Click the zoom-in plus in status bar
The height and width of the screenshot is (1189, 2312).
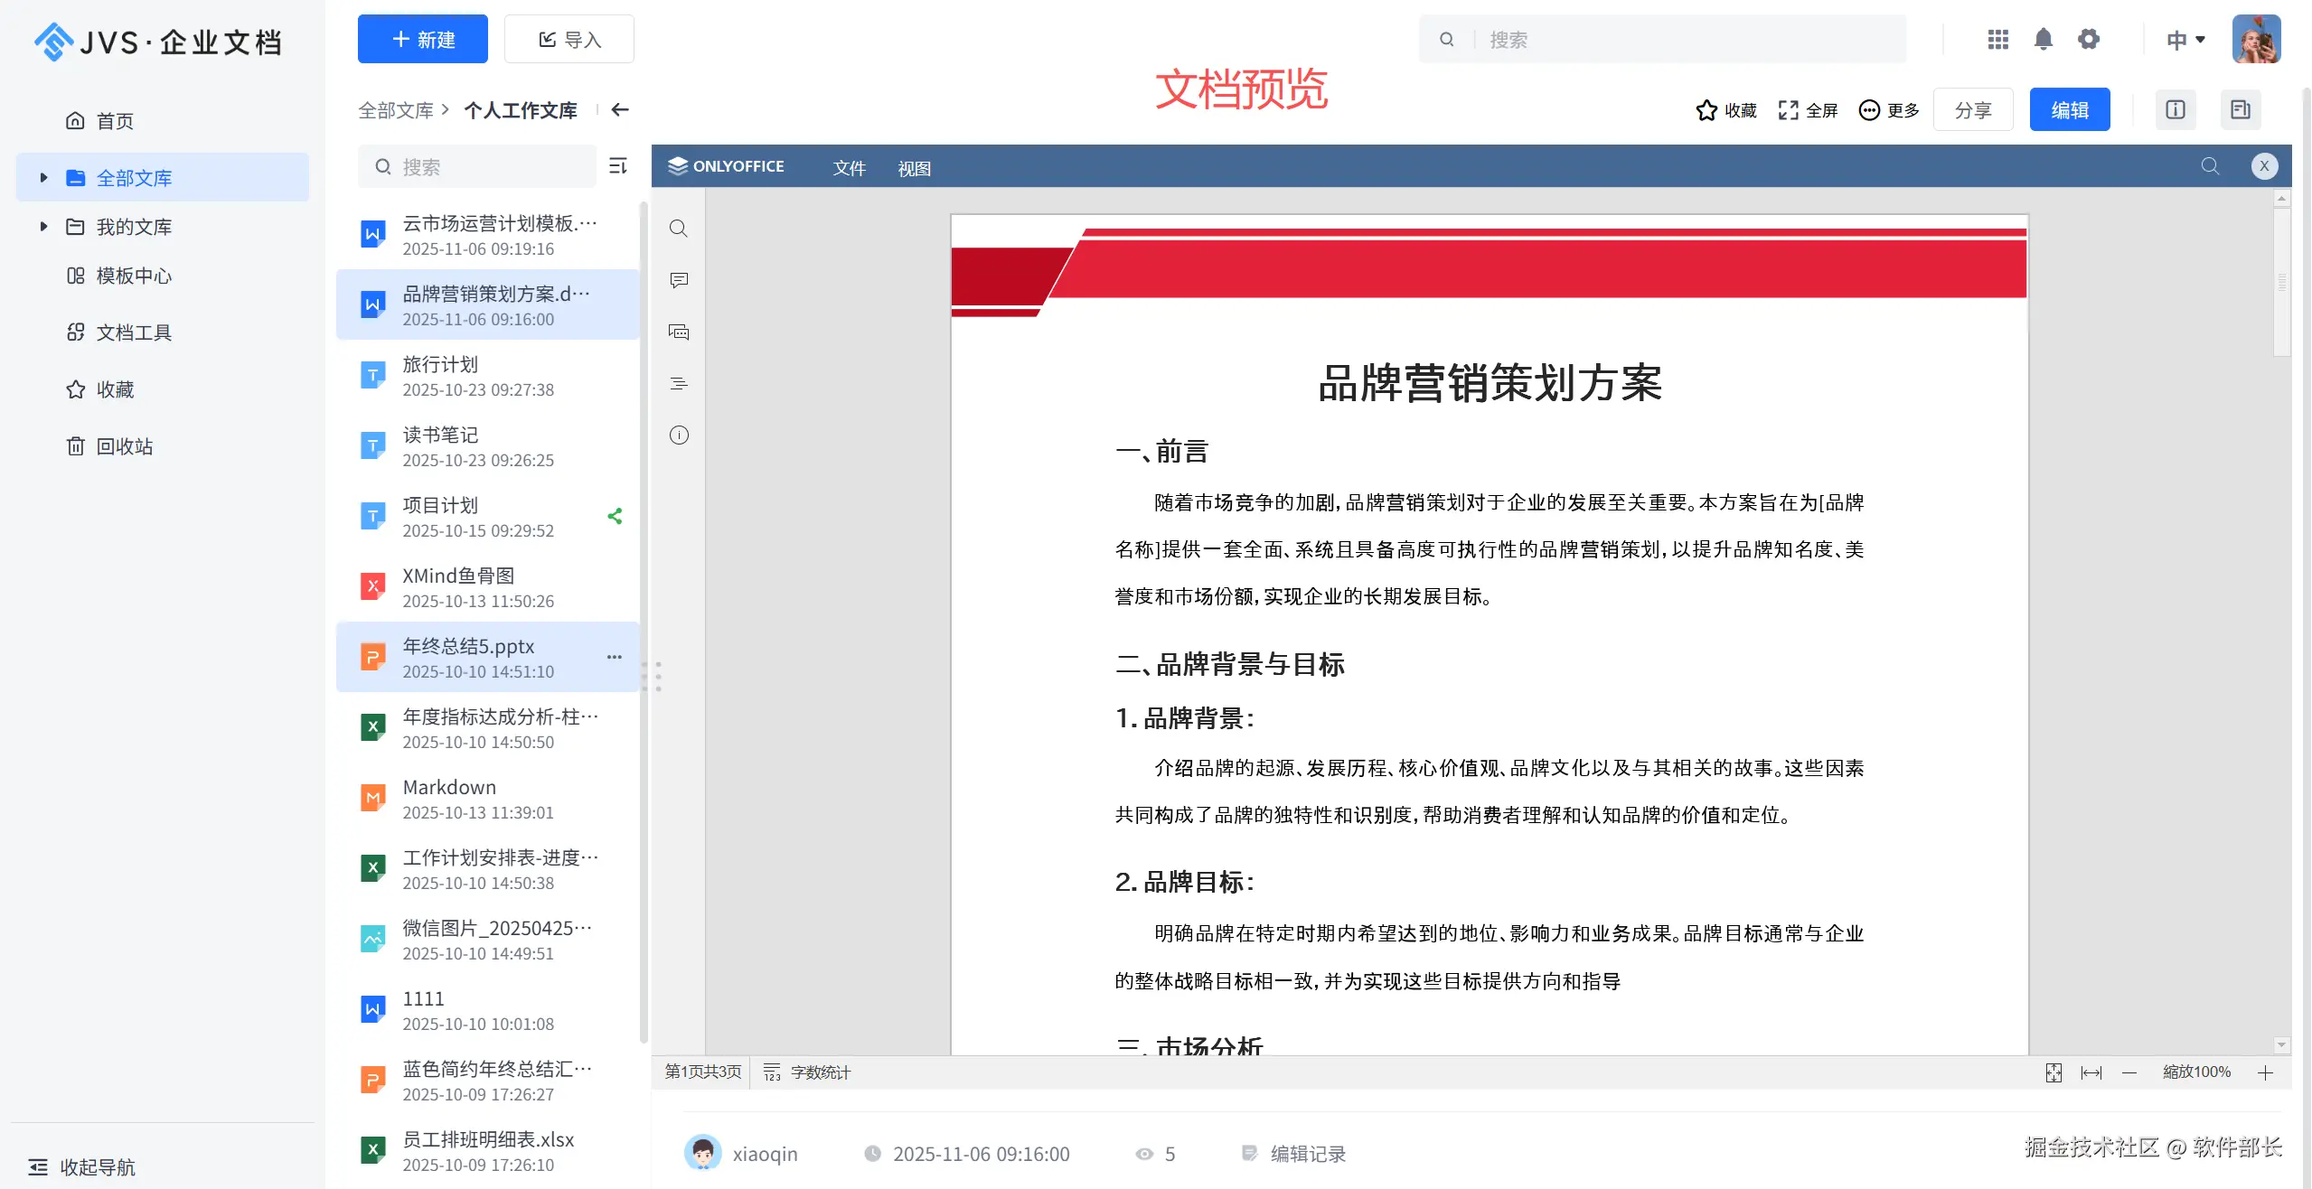pos(2265,1072)
